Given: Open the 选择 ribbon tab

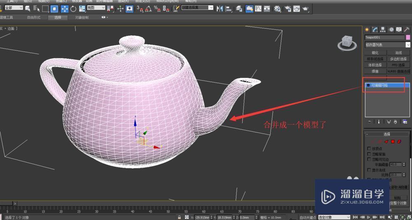Looking at the screenshot, I should (58, 18).
